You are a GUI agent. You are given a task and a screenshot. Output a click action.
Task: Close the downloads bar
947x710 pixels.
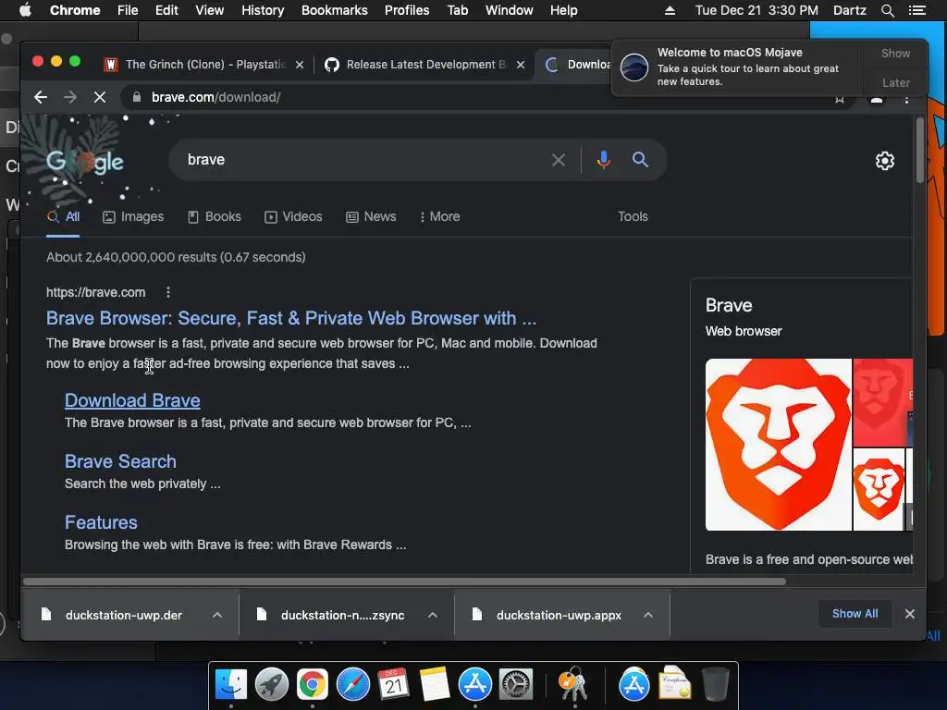point(910,614)
